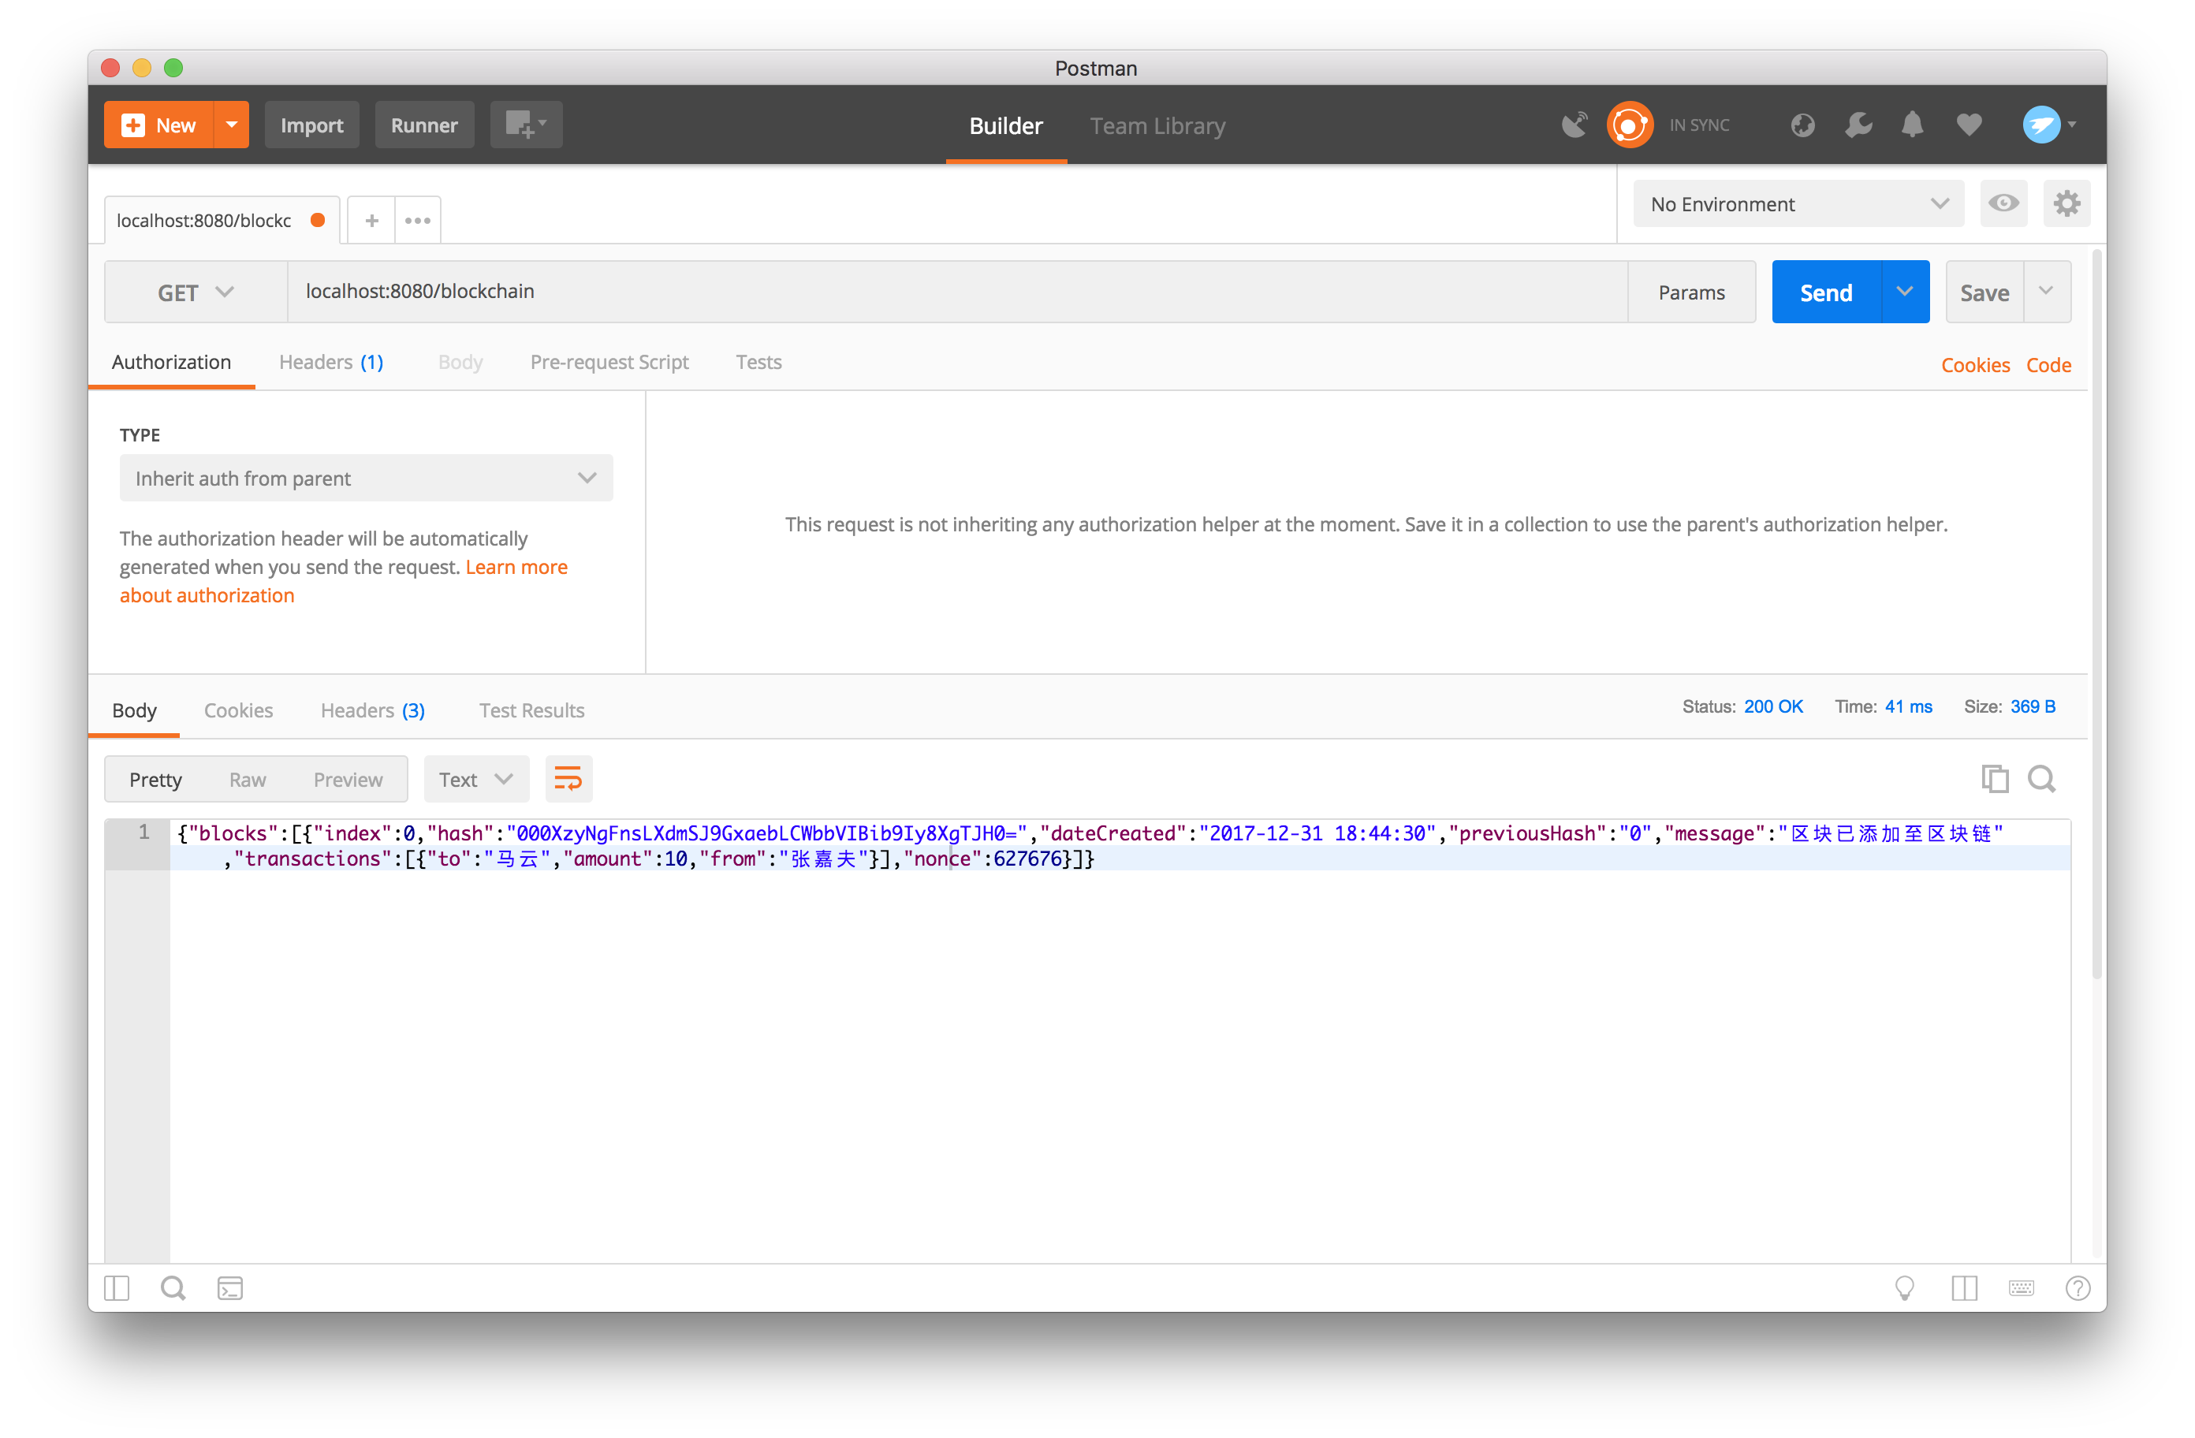The height and width of the screenshot is (1438, 2195).
Task: Toggle the environment quick look eye
Action: (x=2003, y=203)
